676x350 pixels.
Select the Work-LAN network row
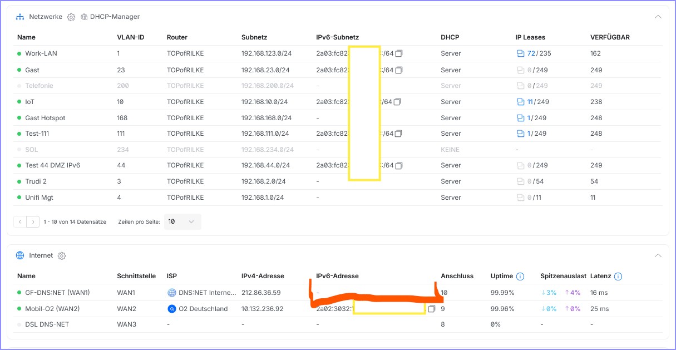tap(338, 54)
